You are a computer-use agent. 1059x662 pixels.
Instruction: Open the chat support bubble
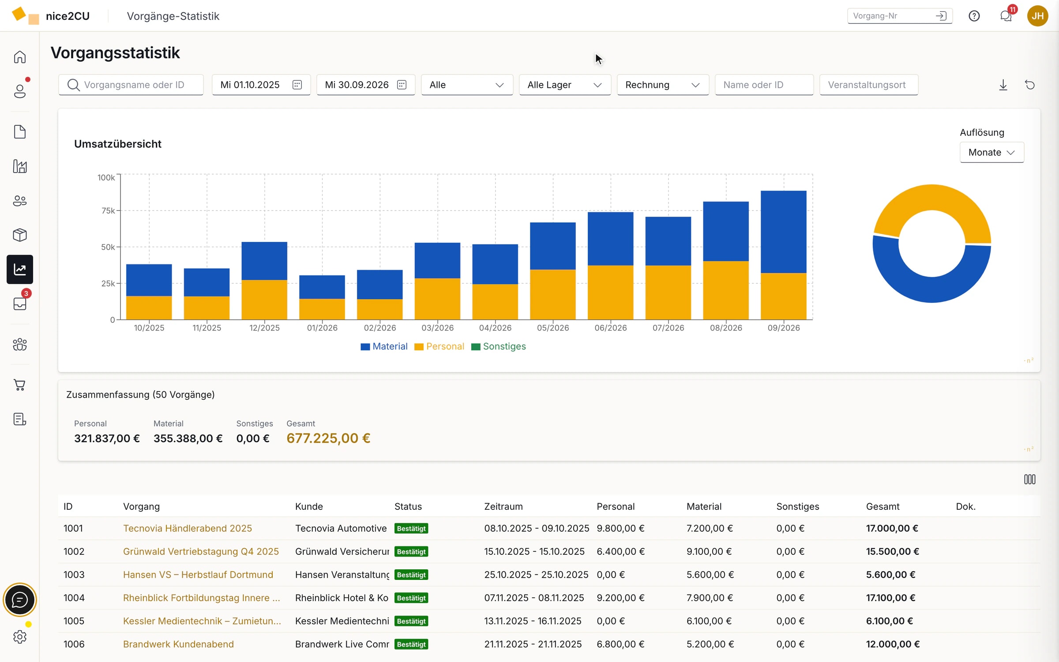[x=20, y=600]
